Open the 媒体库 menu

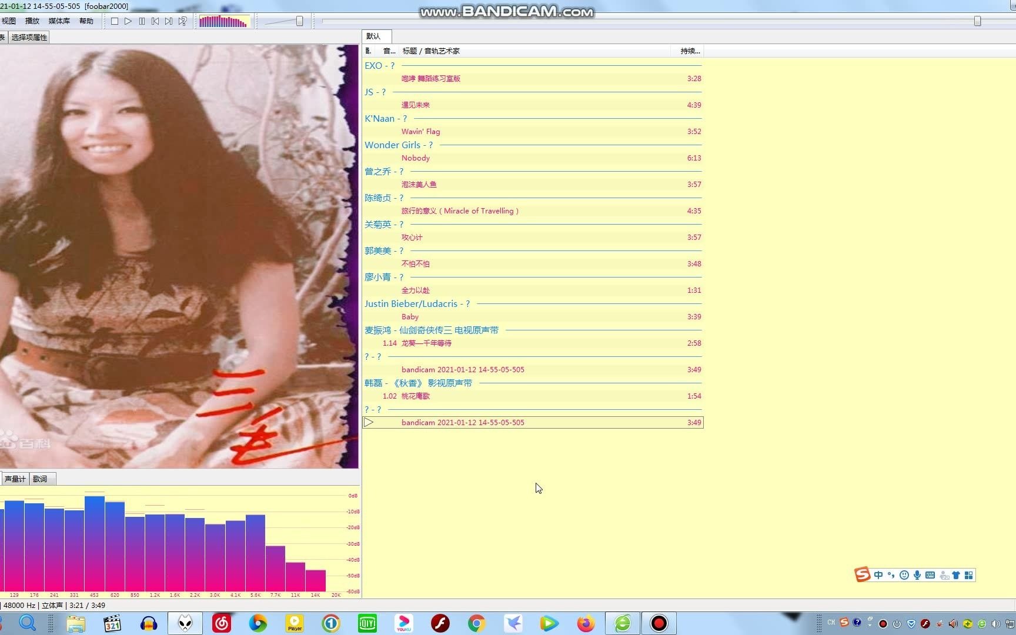pyautogui.click(x=59, y=21)
